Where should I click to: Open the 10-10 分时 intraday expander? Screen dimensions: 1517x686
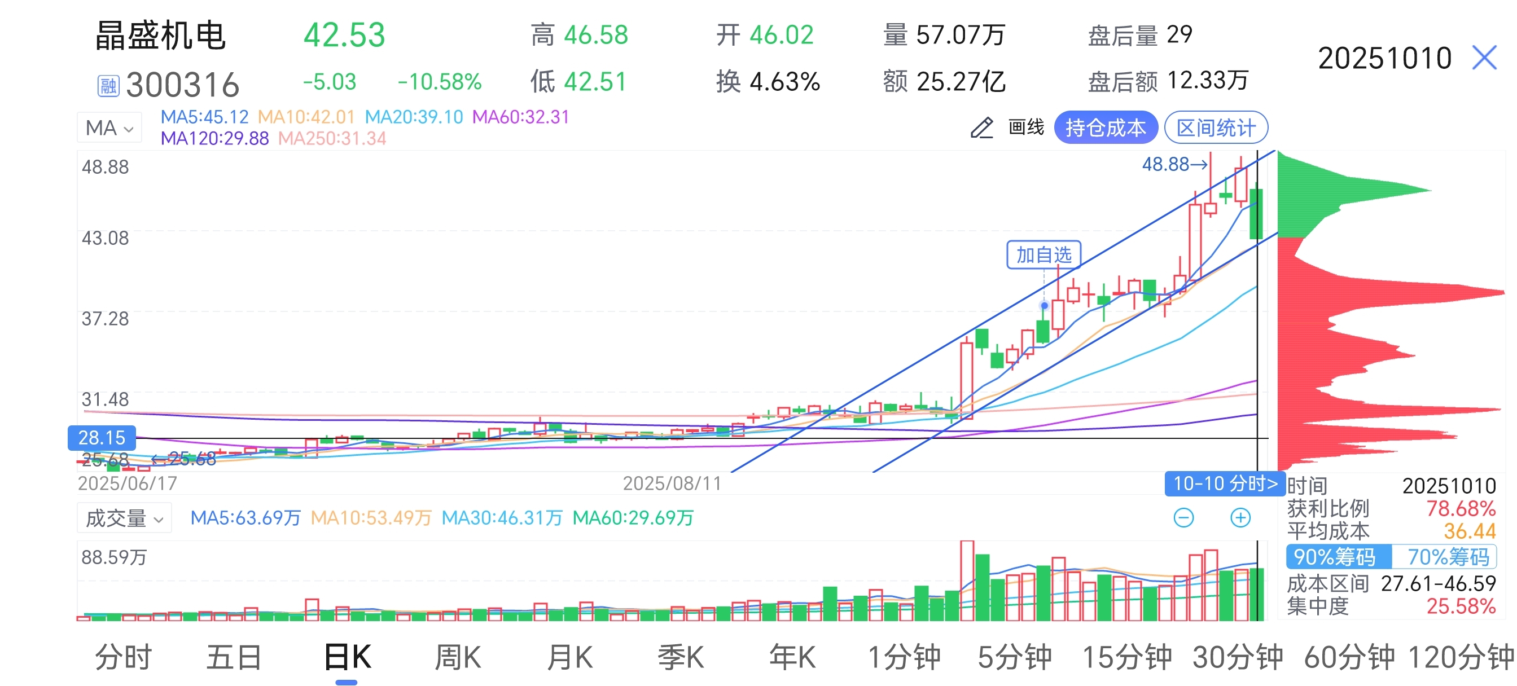coord(1224,483)
